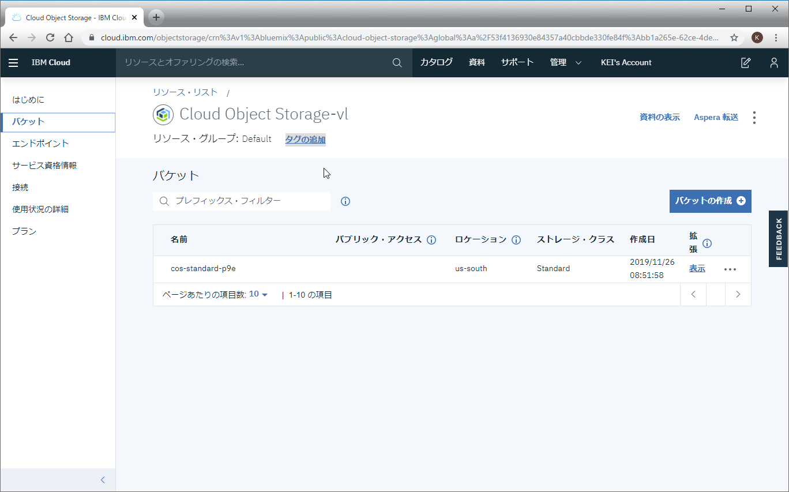The image size is (789, 492).
Task: Expand the 管理 dropdown menu
Action: click(566, 63)
